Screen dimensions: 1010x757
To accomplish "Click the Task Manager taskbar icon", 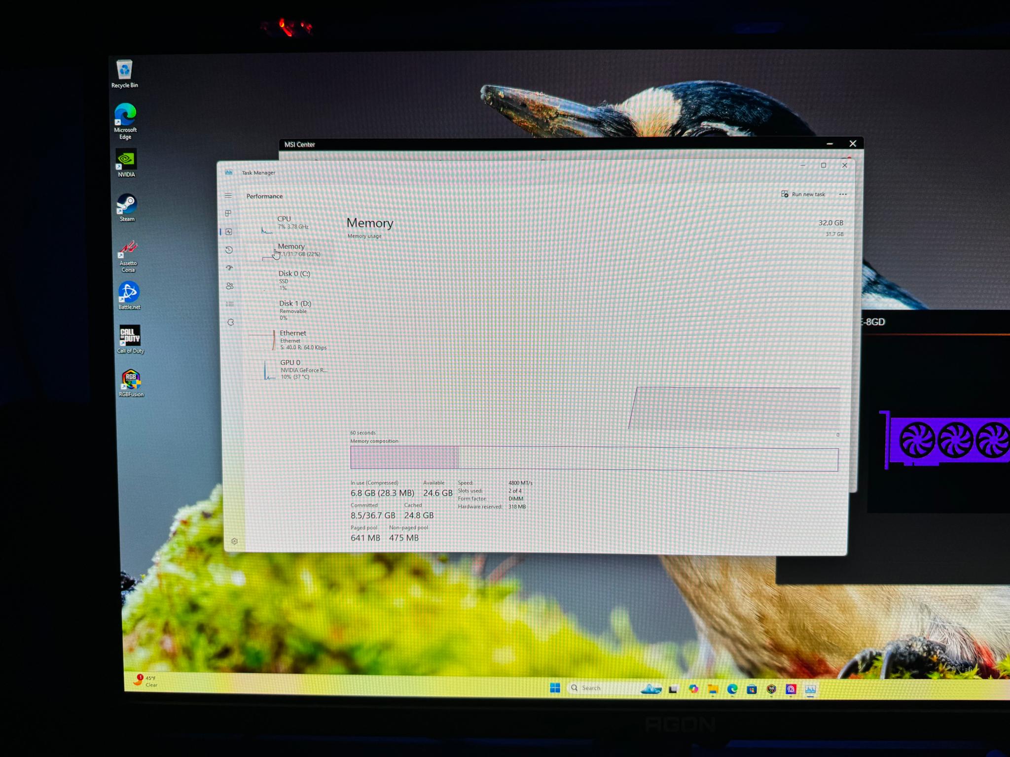I will tap(810, 689).
